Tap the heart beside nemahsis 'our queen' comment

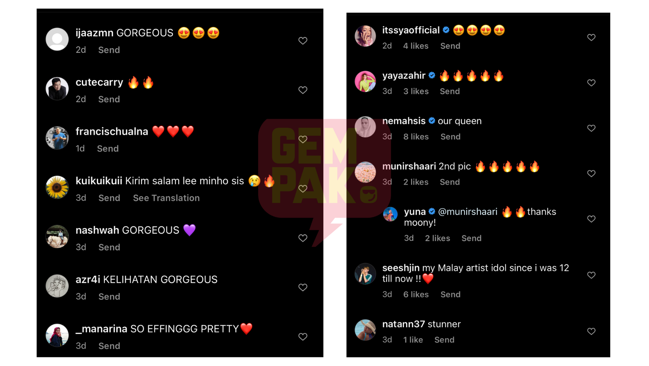(591, 128)
